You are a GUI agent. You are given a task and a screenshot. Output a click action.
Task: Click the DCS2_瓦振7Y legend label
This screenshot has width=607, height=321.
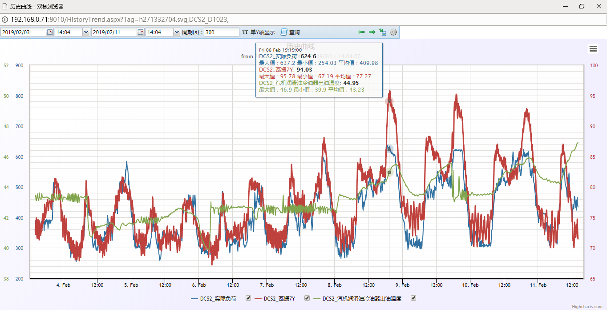point(279,299)
